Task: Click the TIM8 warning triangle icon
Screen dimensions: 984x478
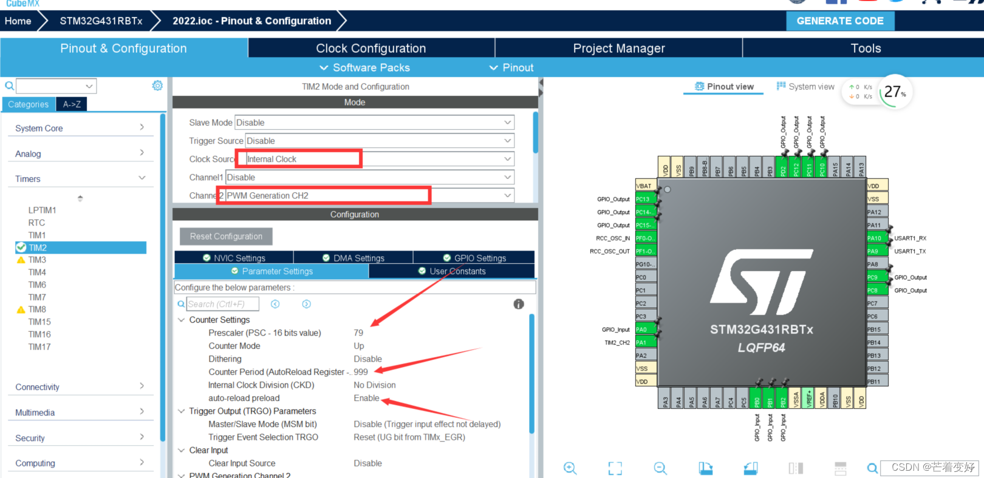Action: tap(21, 309)
